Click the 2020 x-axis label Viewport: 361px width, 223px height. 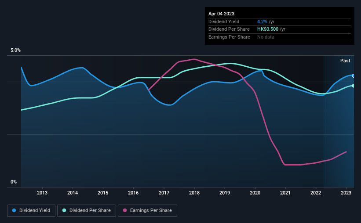(255, 193)
